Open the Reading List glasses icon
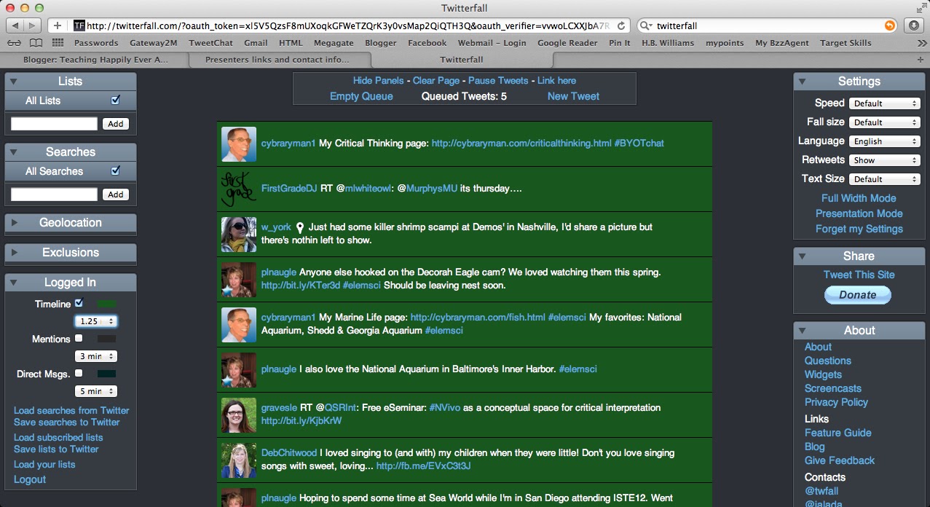 (x=14, y=43)
